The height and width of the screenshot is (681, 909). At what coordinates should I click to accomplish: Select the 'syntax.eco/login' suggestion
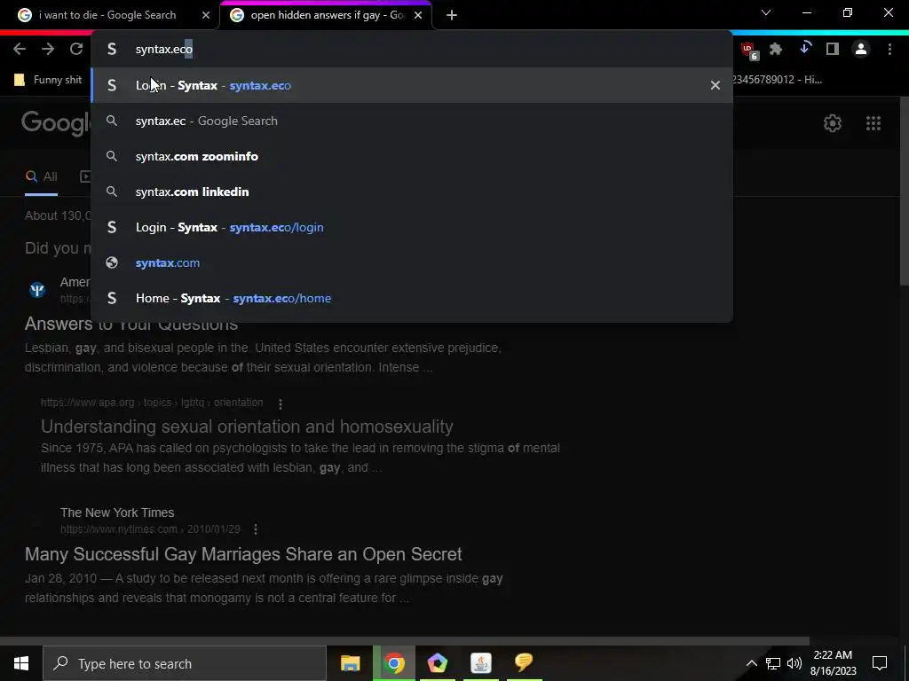[412, 227]
